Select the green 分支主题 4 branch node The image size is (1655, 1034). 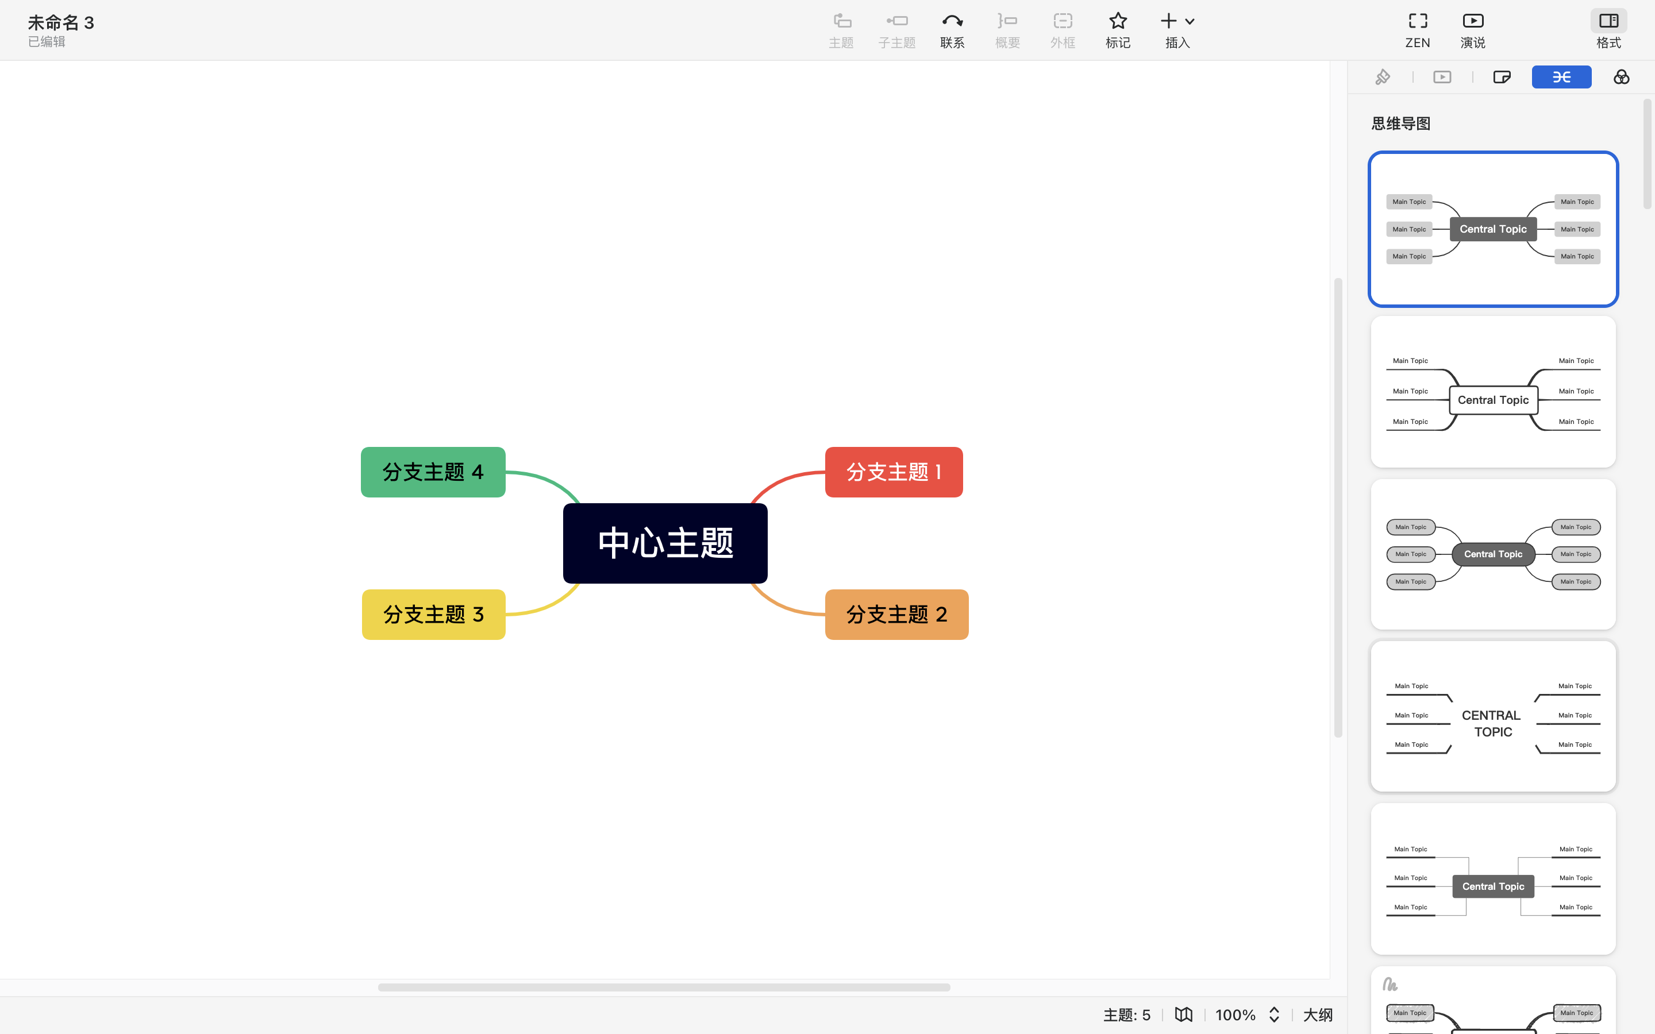coord(432,472)
